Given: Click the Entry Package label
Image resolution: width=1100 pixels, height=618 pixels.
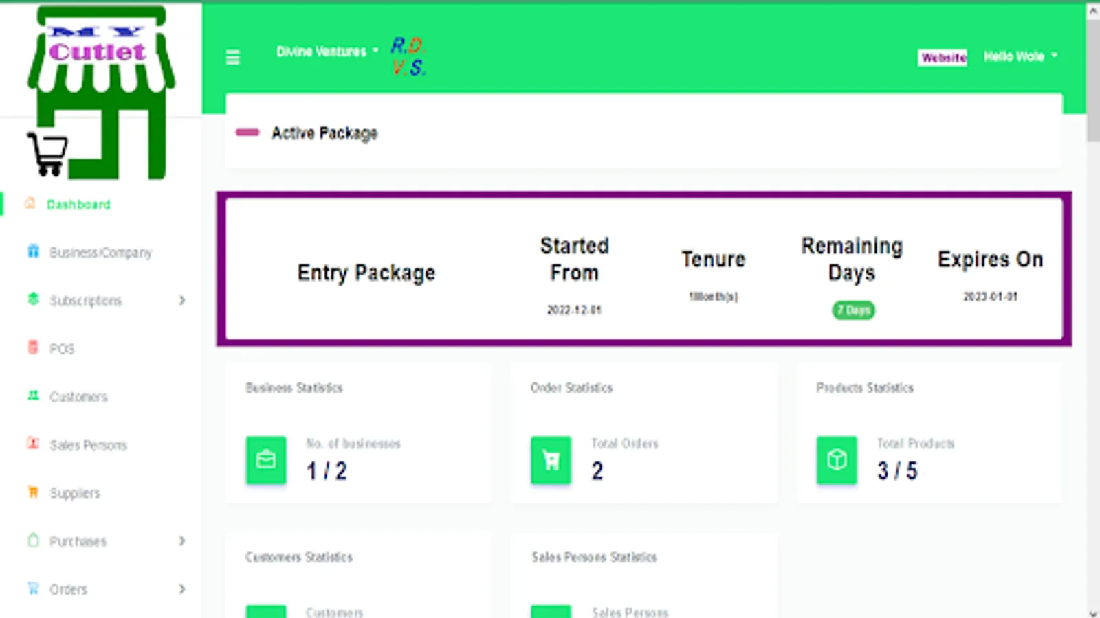Looking at the screenshot, I should click(366, 273).
